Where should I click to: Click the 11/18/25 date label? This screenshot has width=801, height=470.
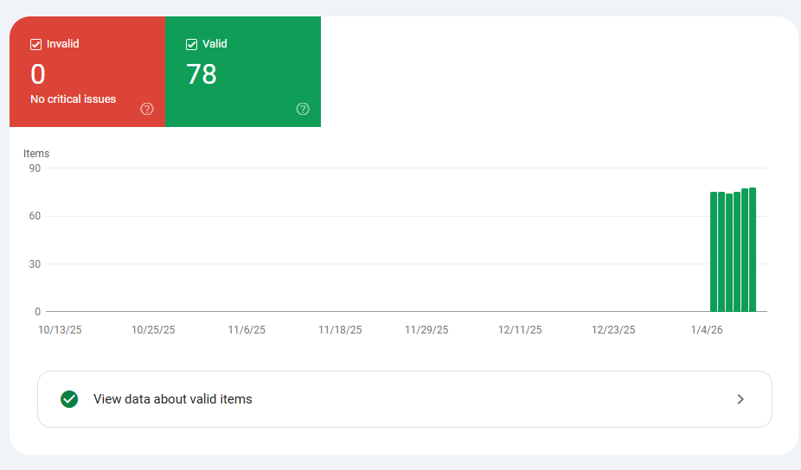click(340, 330)
